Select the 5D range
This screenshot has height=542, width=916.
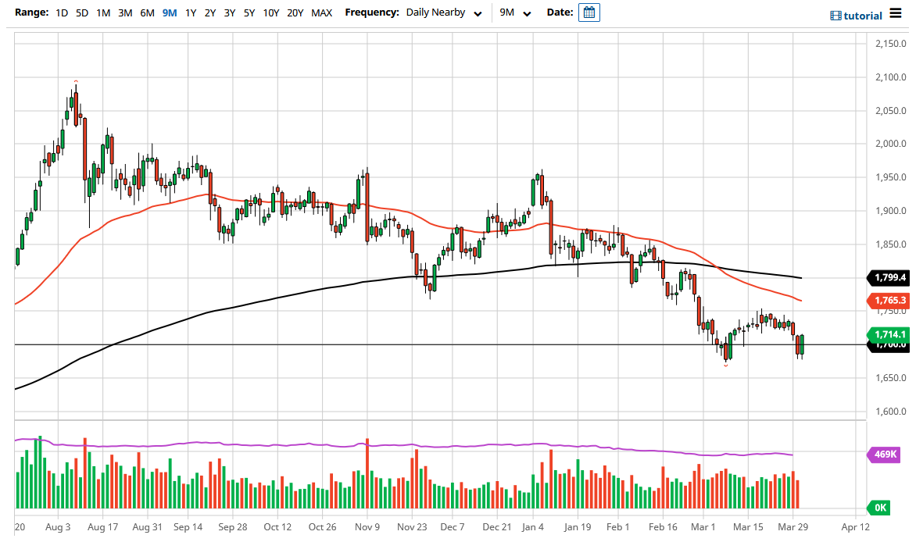(82, 12)
